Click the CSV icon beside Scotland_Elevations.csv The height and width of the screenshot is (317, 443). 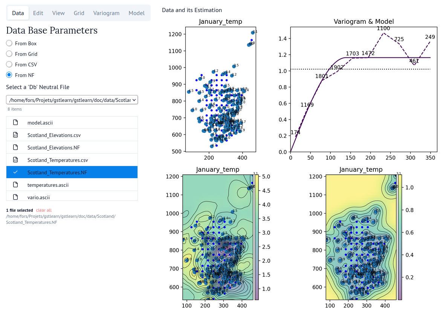(15, 135)
